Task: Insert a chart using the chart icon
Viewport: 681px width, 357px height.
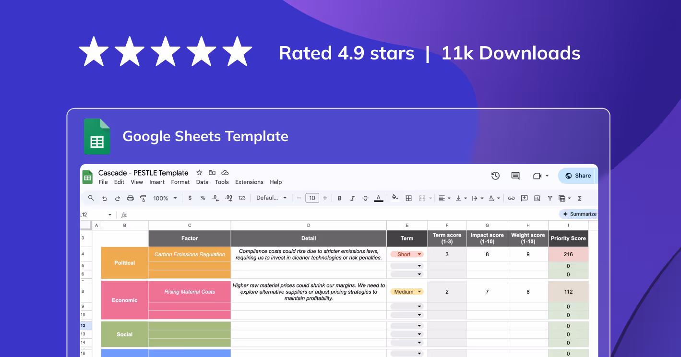Action: point(537,198)
